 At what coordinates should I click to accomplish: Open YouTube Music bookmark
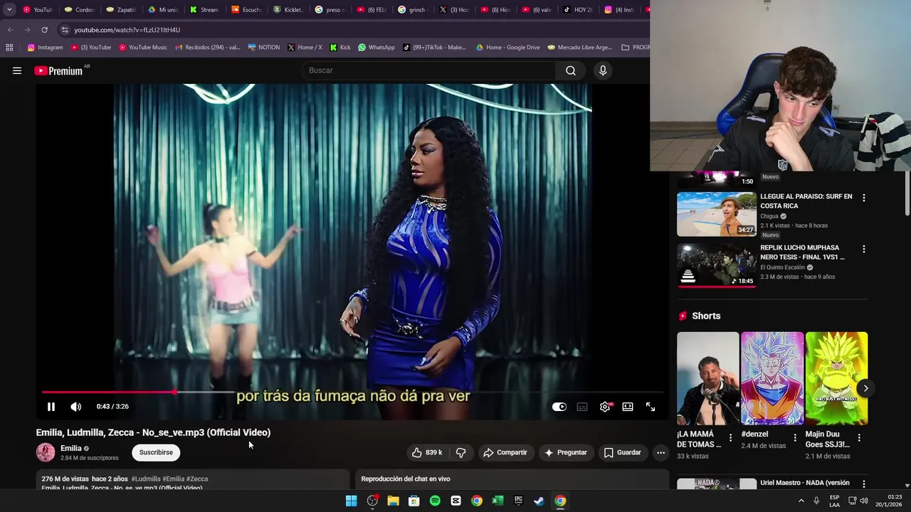(x=143, y=48)
